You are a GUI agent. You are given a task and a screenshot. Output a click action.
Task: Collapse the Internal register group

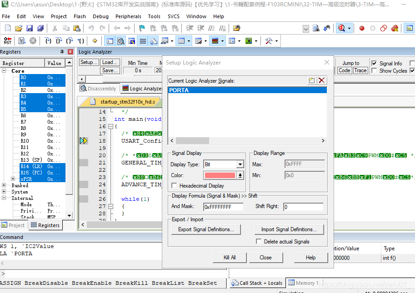[4, 198]
